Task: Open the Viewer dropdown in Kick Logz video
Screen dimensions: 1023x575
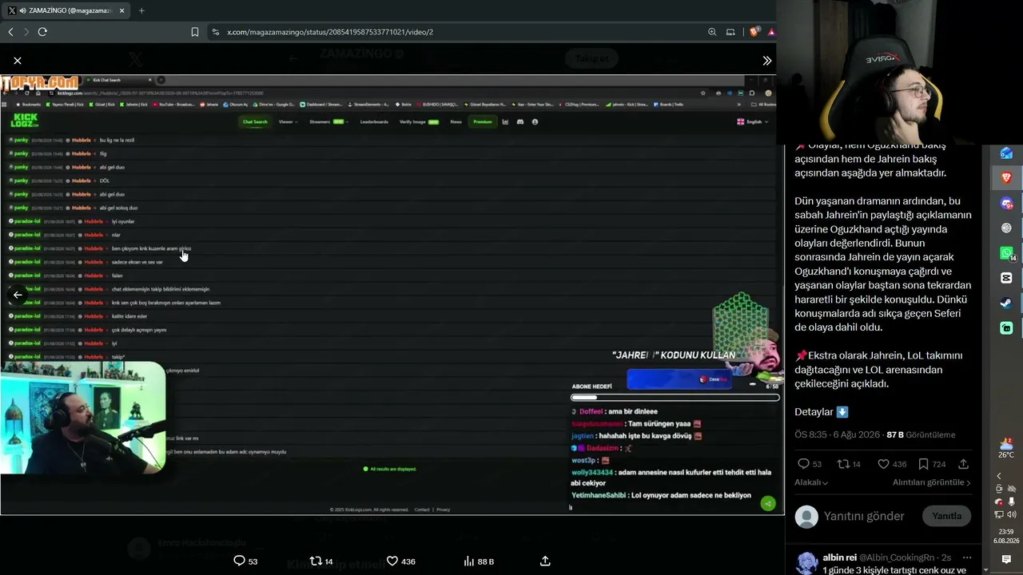Action: (x=288, y=122)
